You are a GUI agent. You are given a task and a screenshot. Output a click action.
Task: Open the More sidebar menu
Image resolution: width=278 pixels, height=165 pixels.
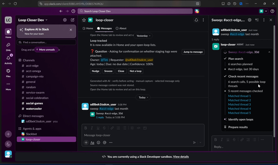(8, 86)
